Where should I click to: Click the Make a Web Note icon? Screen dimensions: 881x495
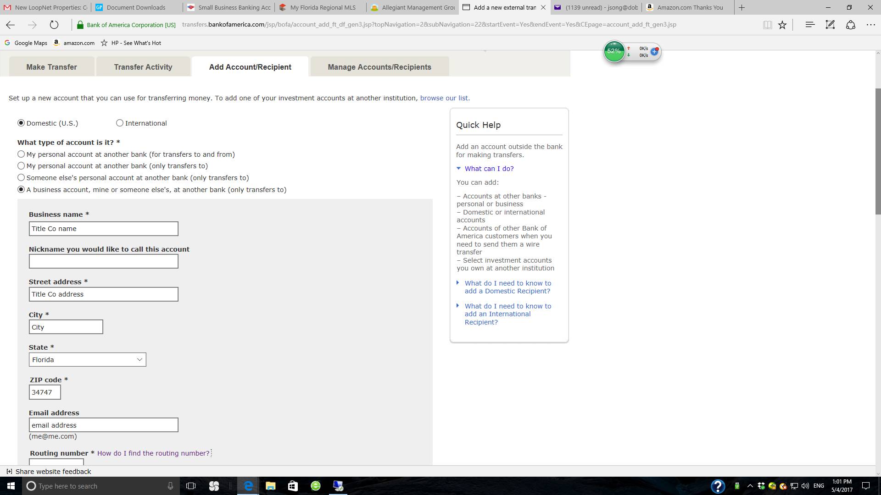pyautogui.click(x=830, y=25)
